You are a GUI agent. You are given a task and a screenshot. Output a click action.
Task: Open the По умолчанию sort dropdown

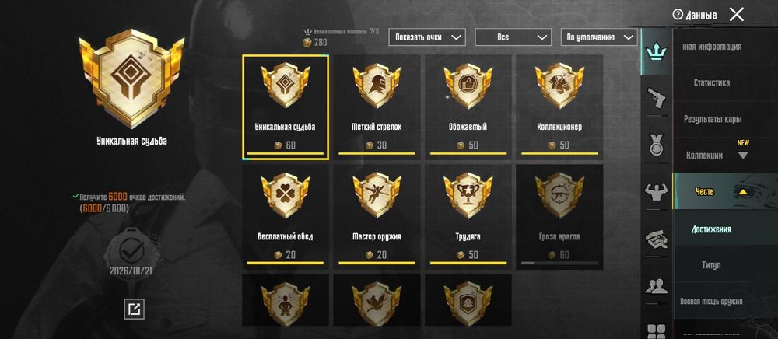pyautogui.click(x=599, y=37)
